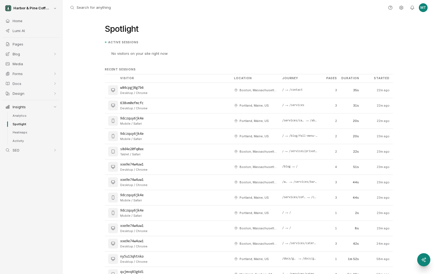Click the 51s duration value
The width and height of the screenshot is (438, 274).
tap(356, 167)
